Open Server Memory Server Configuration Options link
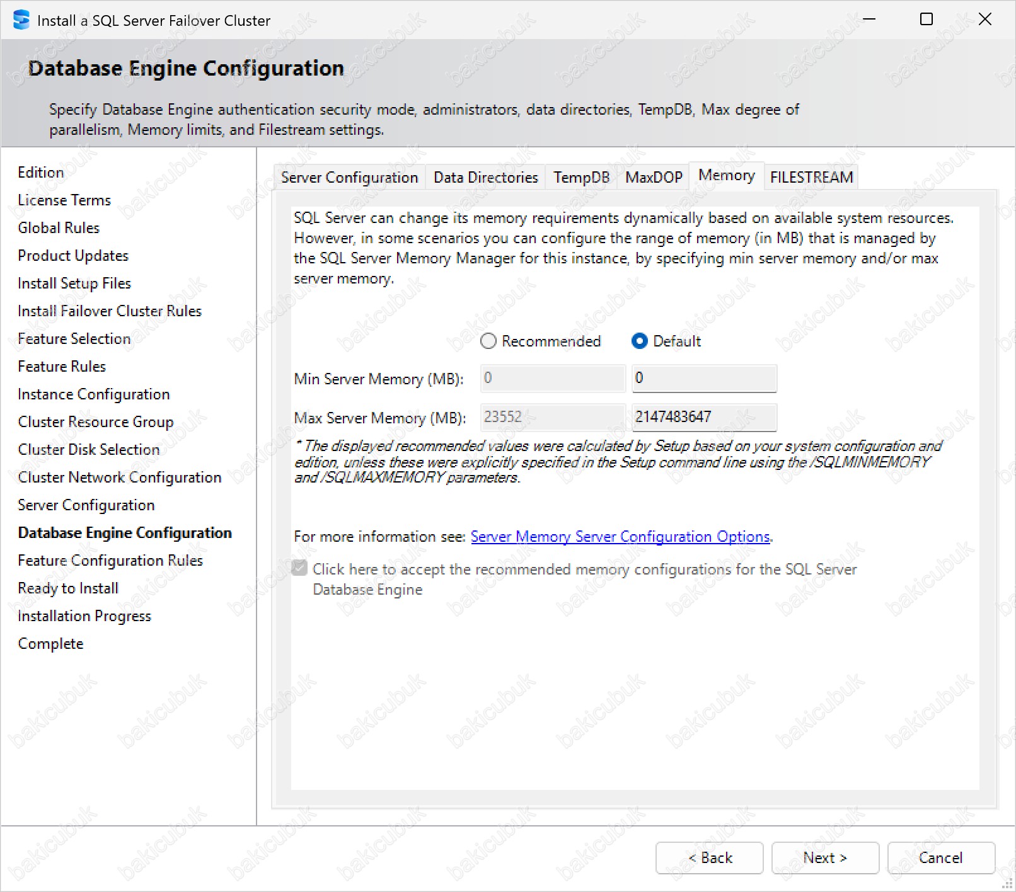Screen dimensions: 1016x892 pos(620,537)
